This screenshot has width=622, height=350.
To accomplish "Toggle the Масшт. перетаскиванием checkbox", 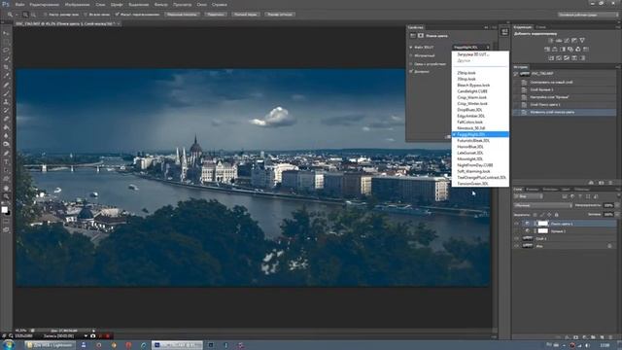I will click(x=117, y=15).
